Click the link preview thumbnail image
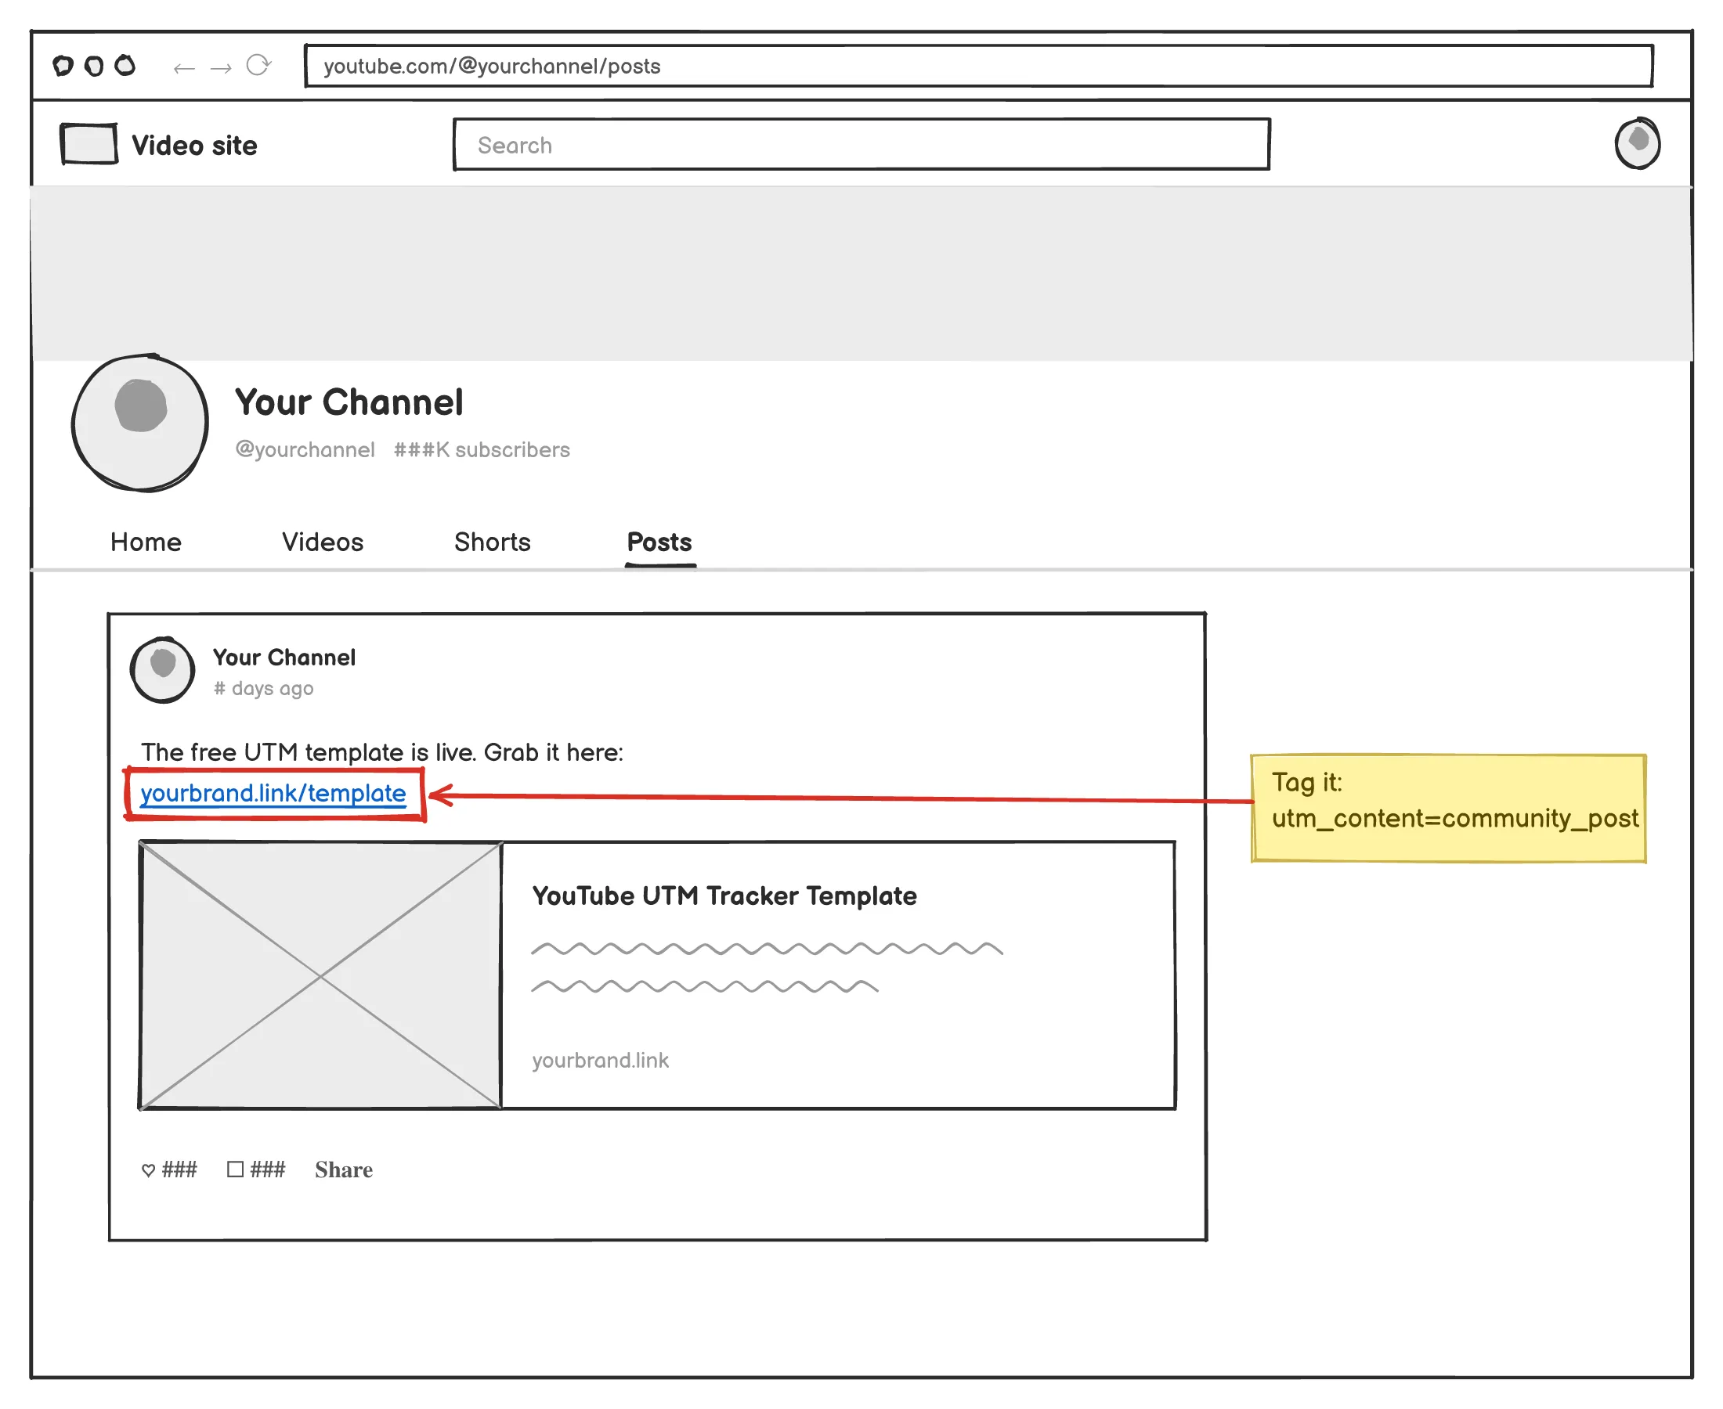Image resolution: width=1723 pixels, height=1409 pixels. [321, 975]
